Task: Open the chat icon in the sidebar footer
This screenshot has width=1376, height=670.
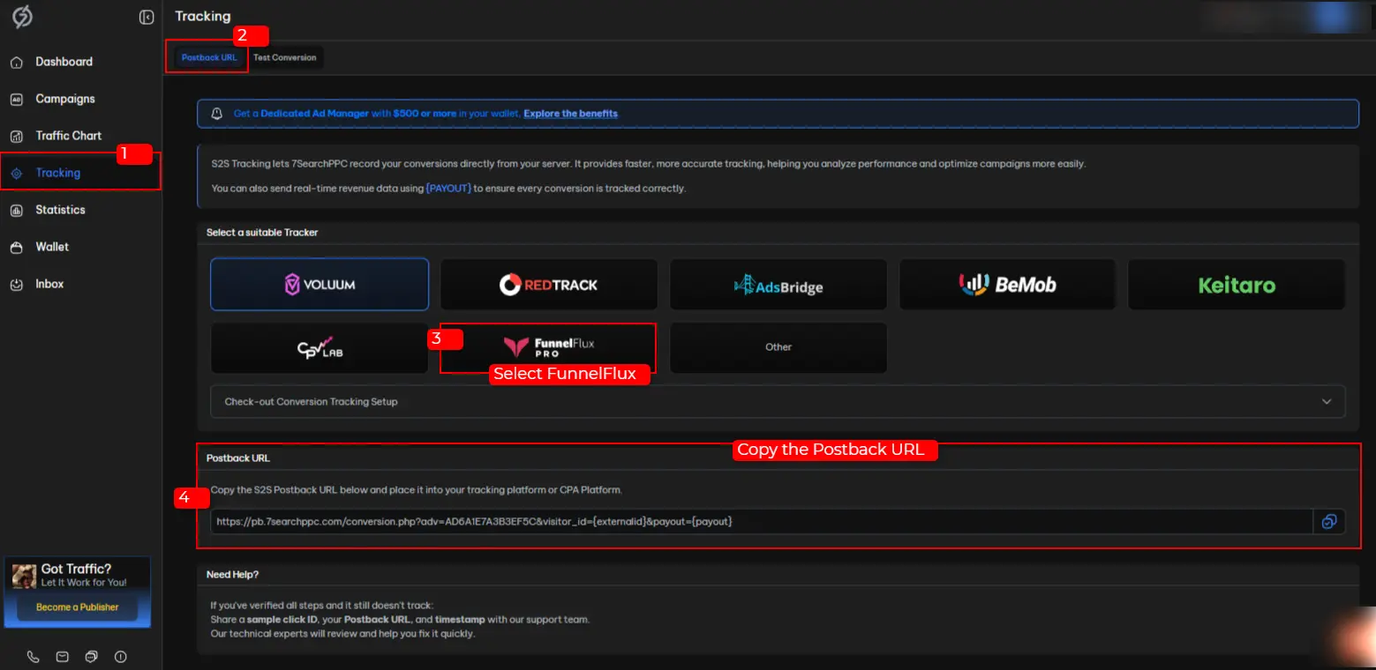Action: pos(92,657)
